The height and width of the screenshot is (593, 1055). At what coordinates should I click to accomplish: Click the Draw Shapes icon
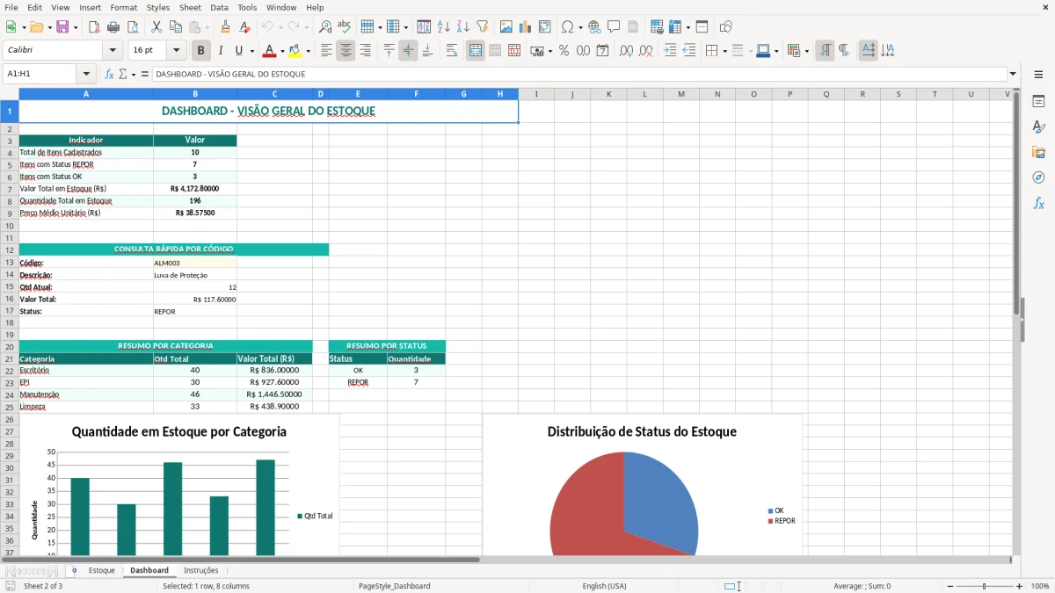tap(725, 27)
